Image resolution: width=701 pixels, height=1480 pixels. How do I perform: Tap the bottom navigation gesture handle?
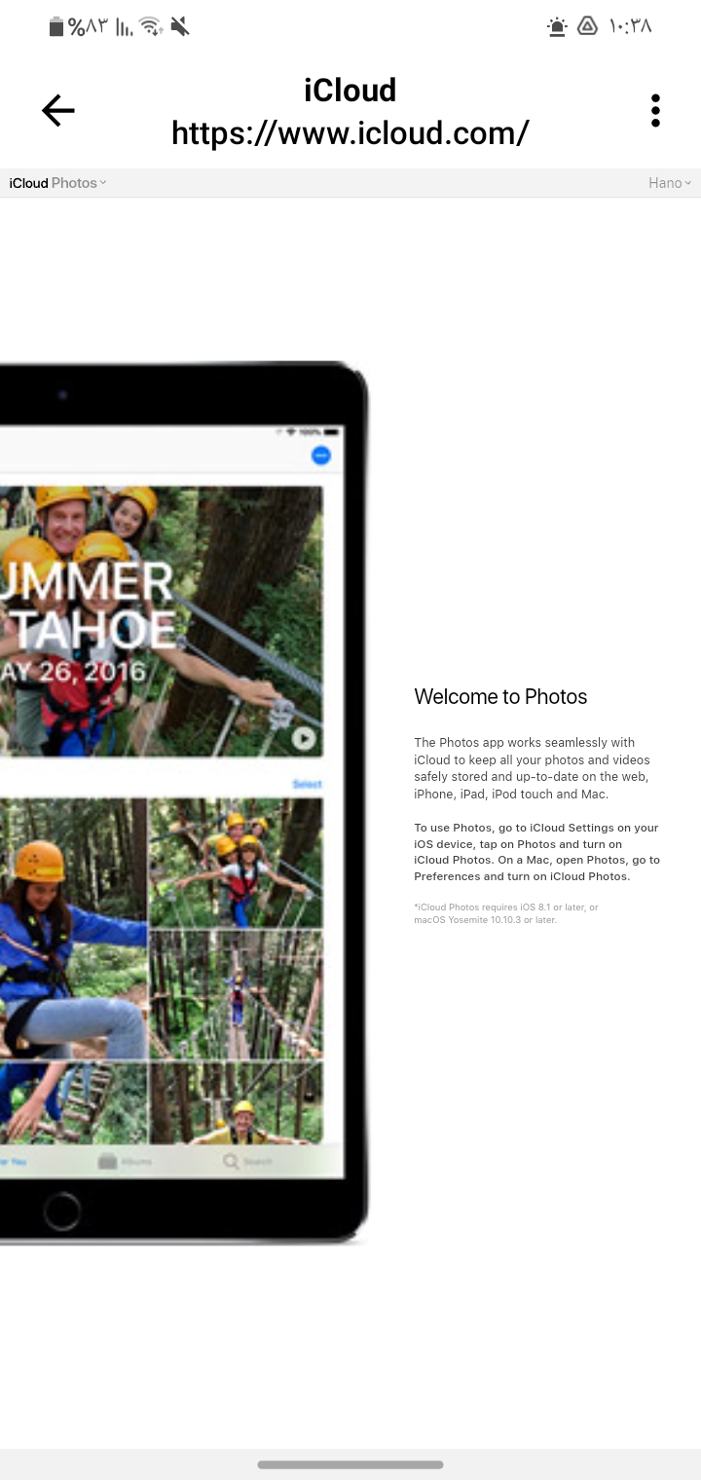click(350, 1464)
